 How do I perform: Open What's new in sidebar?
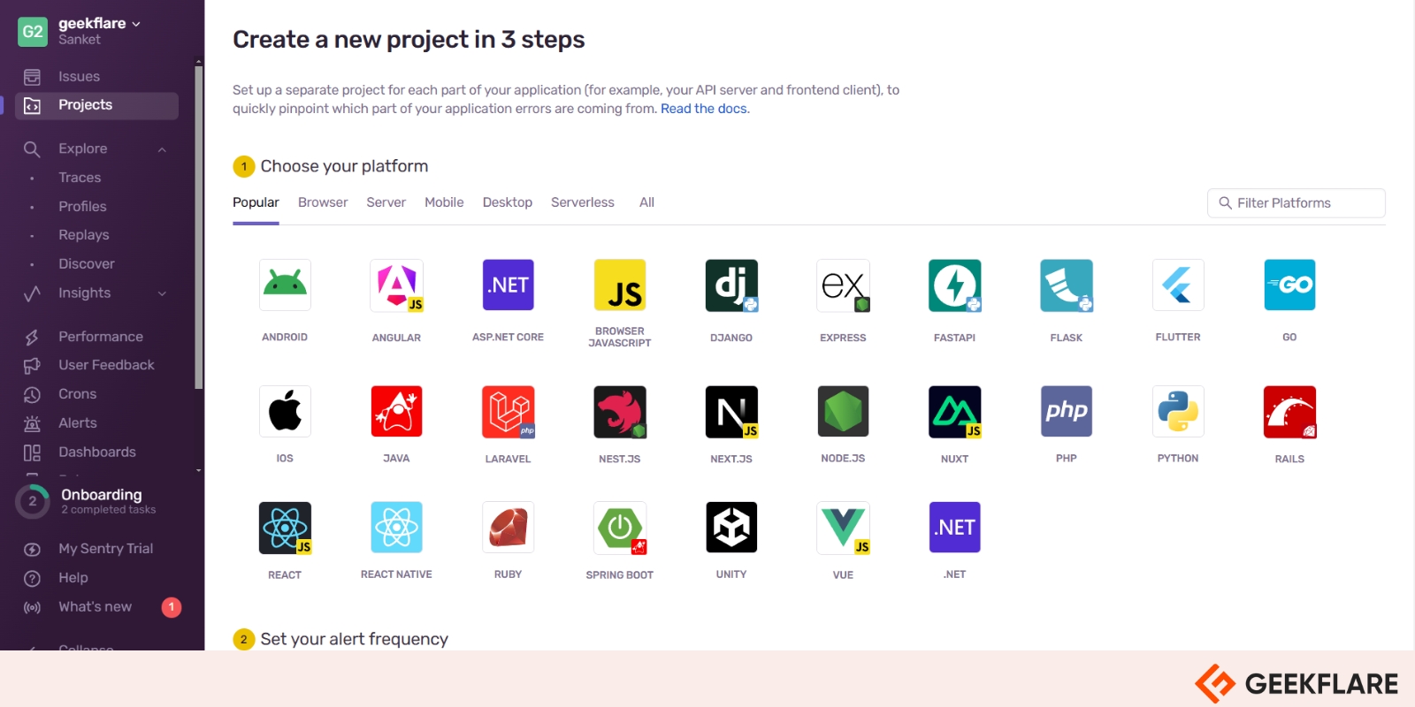coord(95,607)
